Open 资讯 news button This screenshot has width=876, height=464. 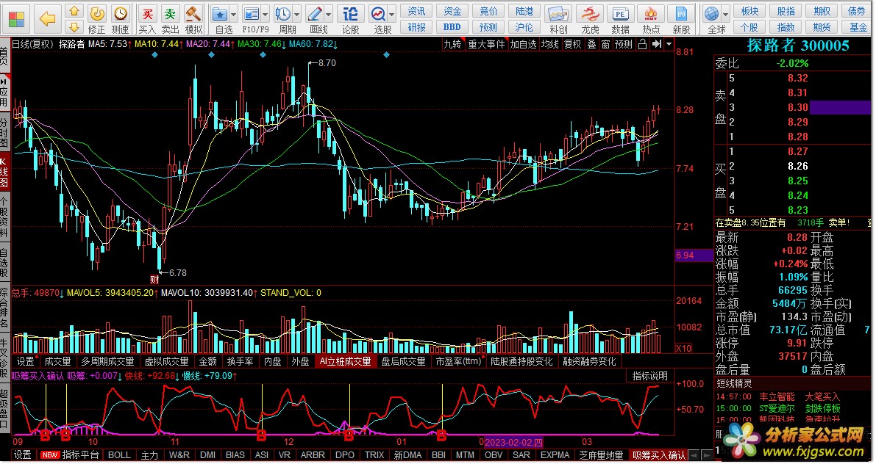point(416,11)
